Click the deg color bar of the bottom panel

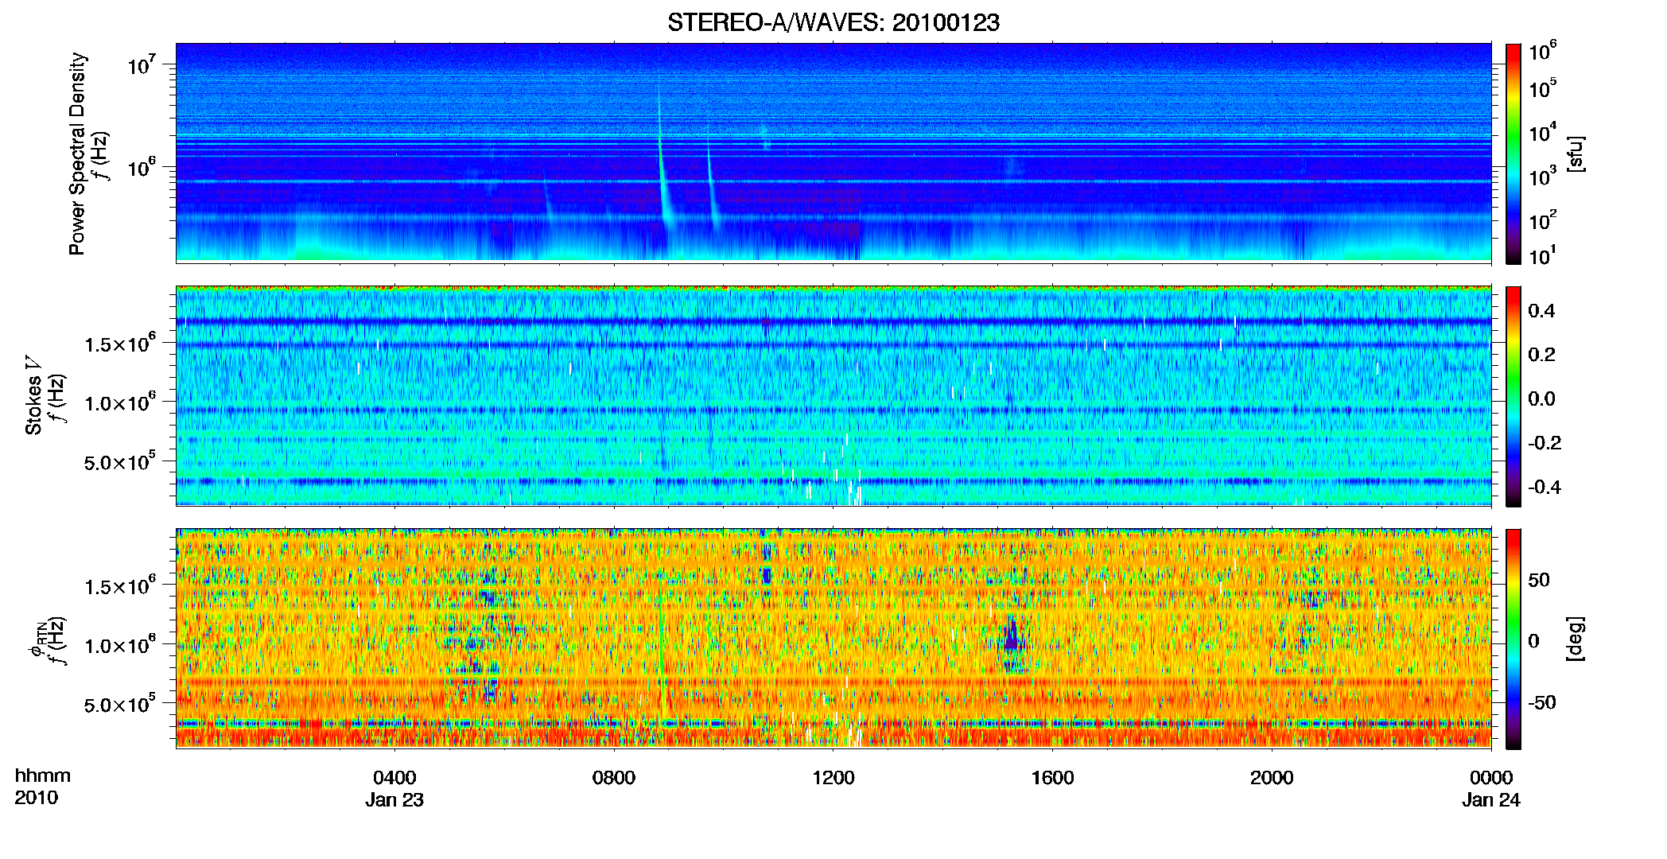(1514, 639)
